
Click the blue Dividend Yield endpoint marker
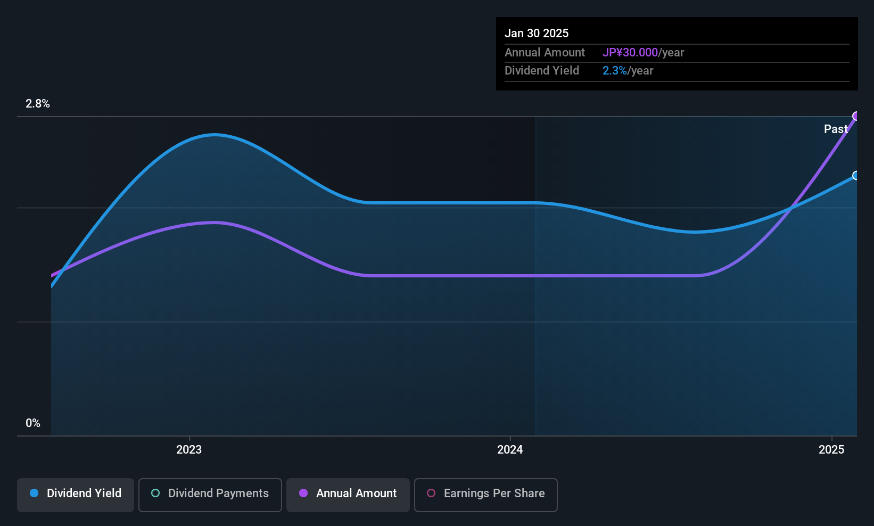[856, 176]
